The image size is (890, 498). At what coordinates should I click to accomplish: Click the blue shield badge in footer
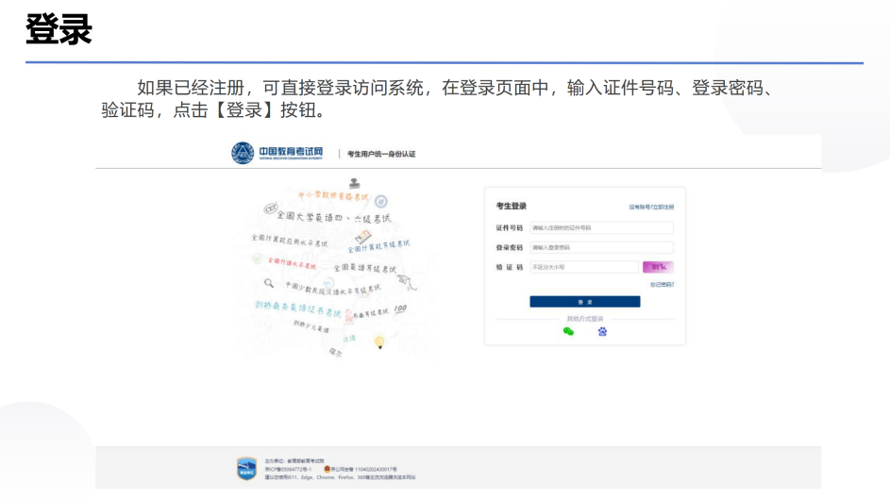coord(247,469)
